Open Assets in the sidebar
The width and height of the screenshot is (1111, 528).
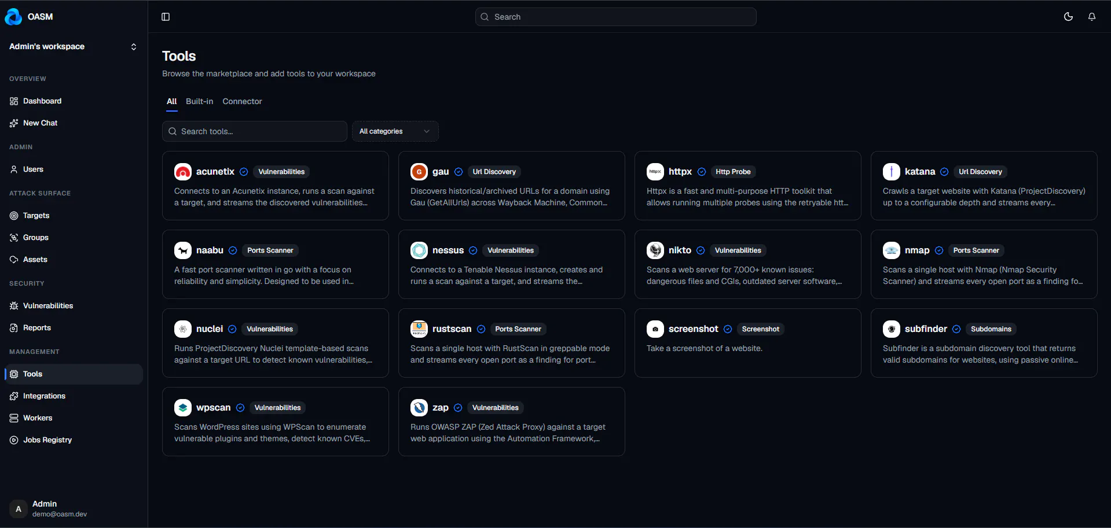[x=74, y=260]
